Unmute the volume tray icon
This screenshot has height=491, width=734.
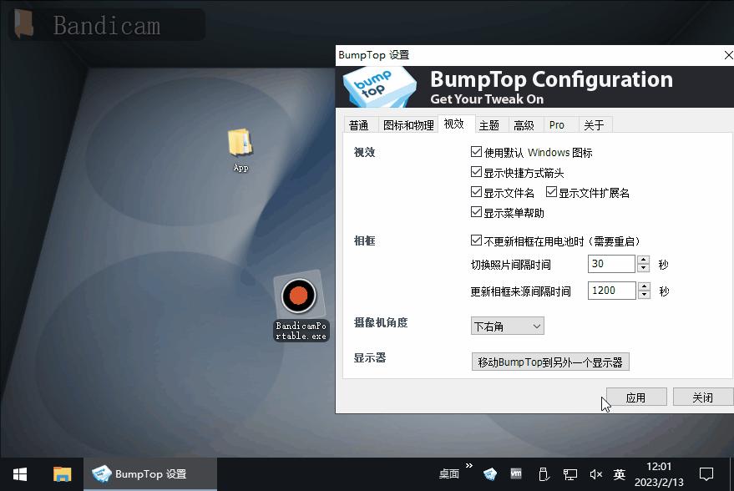point(595,473)
